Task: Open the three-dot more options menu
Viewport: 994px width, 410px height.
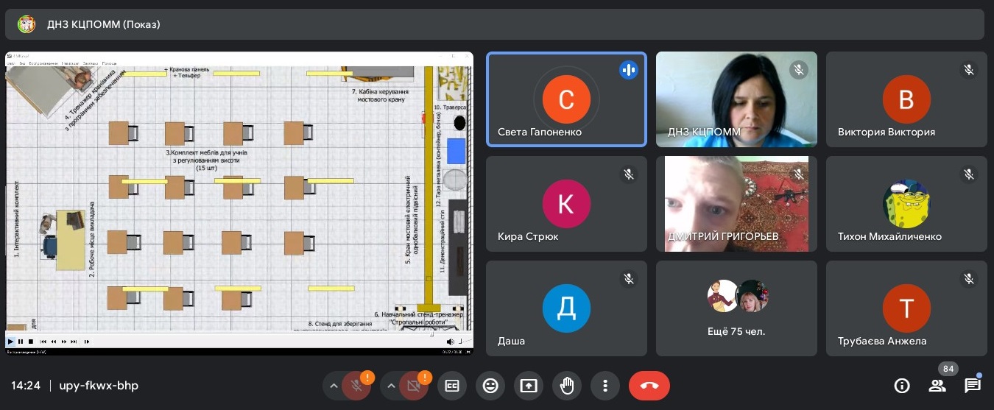Action: 604,386
